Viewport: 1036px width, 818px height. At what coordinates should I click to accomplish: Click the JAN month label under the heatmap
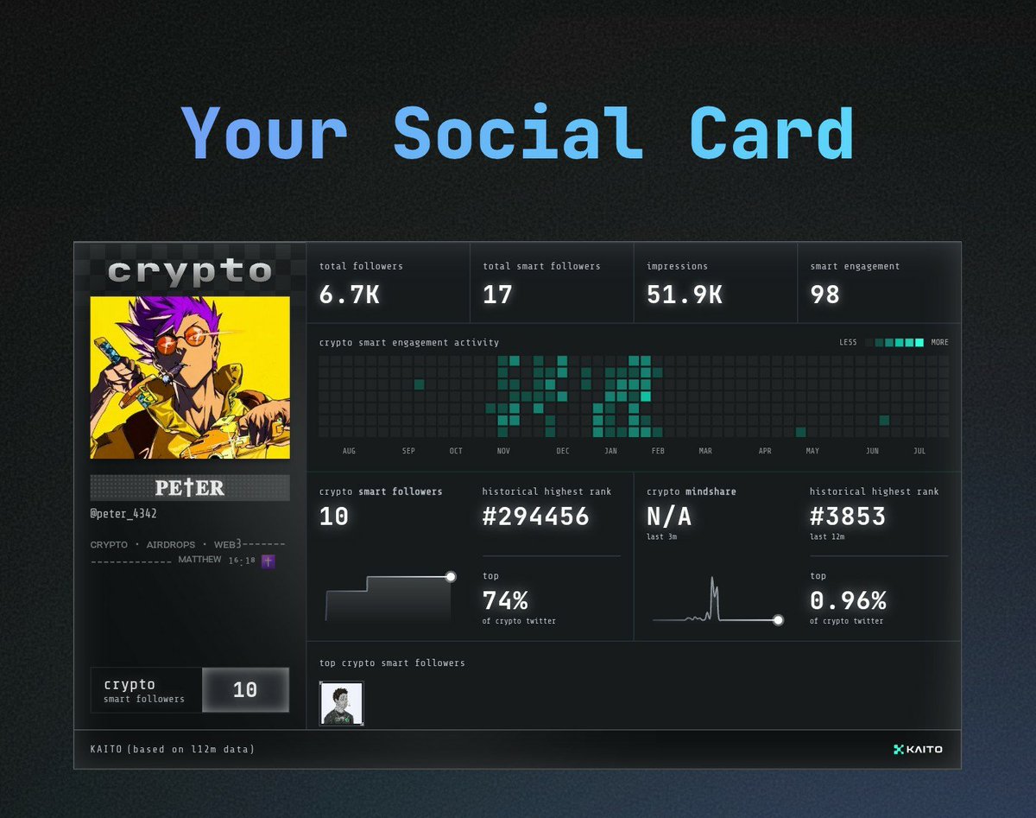click(610, 451)
